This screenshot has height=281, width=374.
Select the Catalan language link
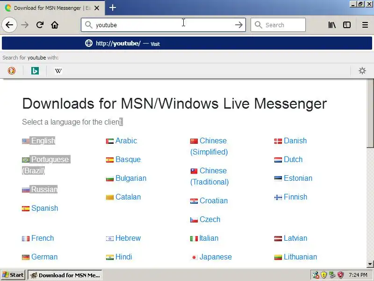128,197
